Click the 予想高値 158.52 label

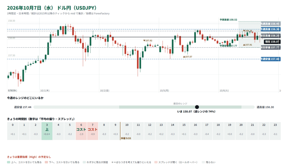228,20
